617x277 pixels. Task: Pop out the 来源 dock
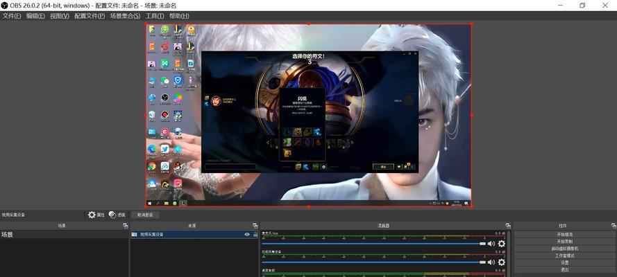[x=255, y=226]
